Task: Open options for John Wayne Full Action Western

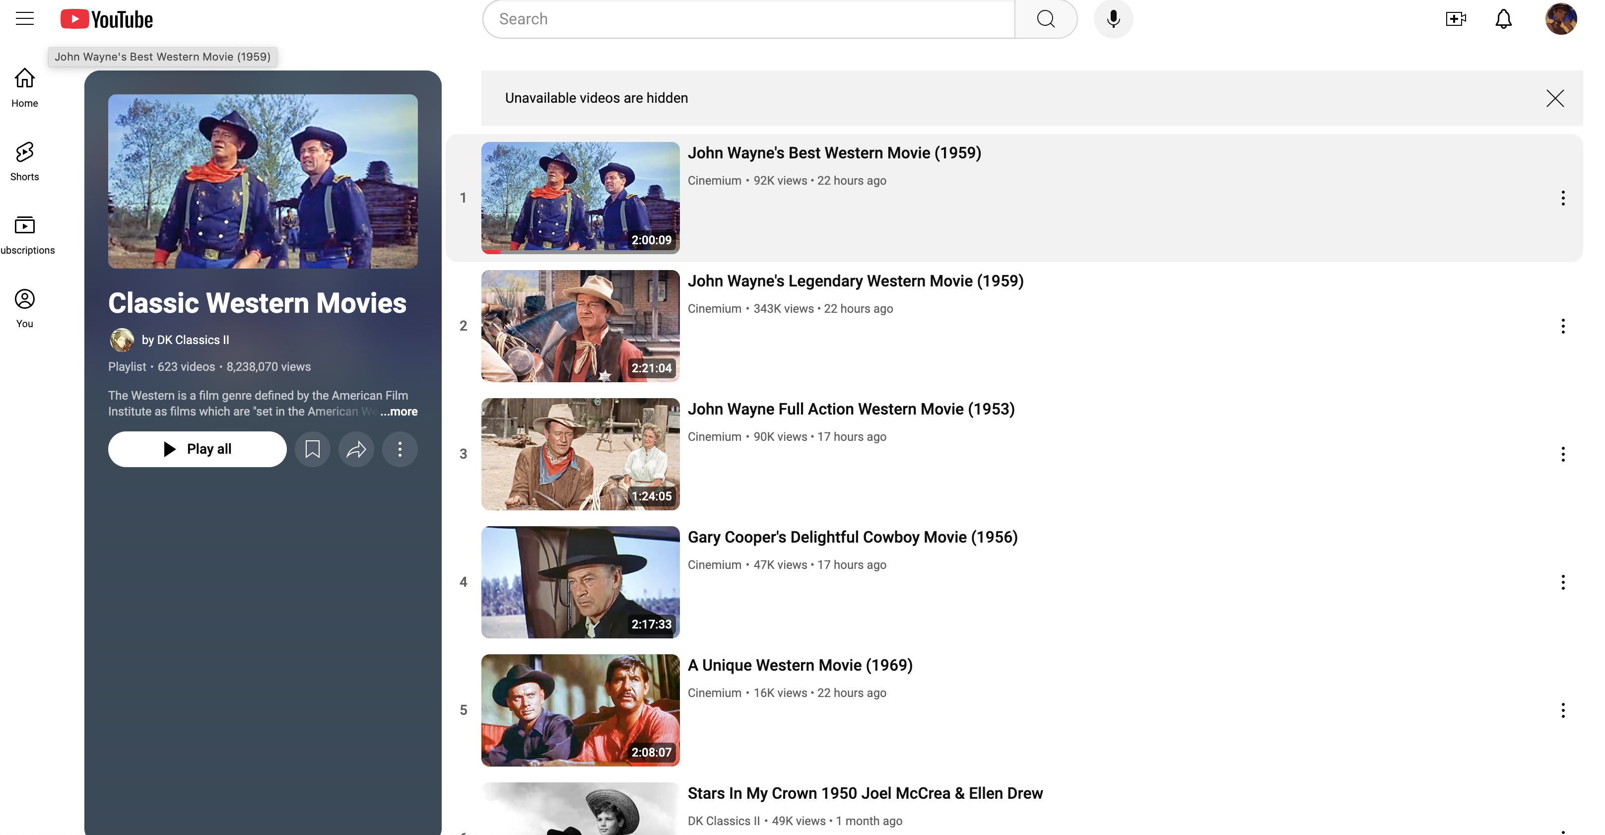Action: pos(1563,454)
